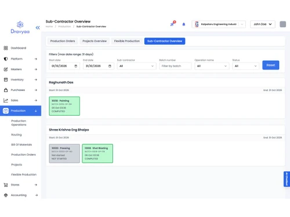Click the Raghunath Das heading
290x217 pixels.
pos(61,82)
